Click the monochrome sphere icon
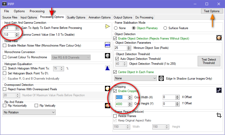Screen dimensions: 225x135 tap(108, 56)
